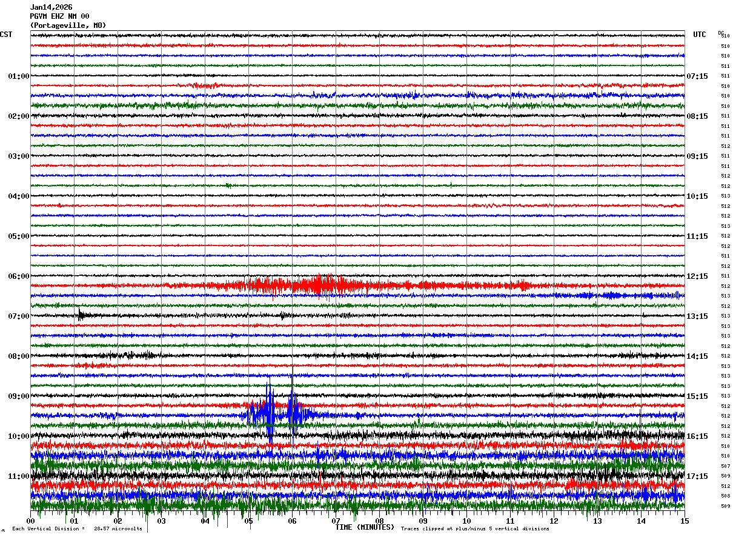Select the 05:00 CST row label

(19, 236)
